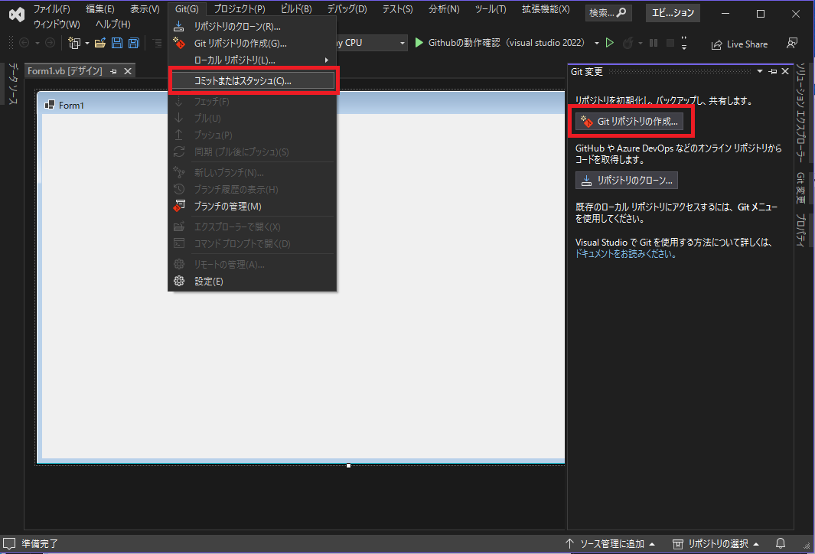Image resolution: width=815 pixels, height=554 pixels.
Task: Expand the solution platform CPU dropdown
Action: point(402,43)
